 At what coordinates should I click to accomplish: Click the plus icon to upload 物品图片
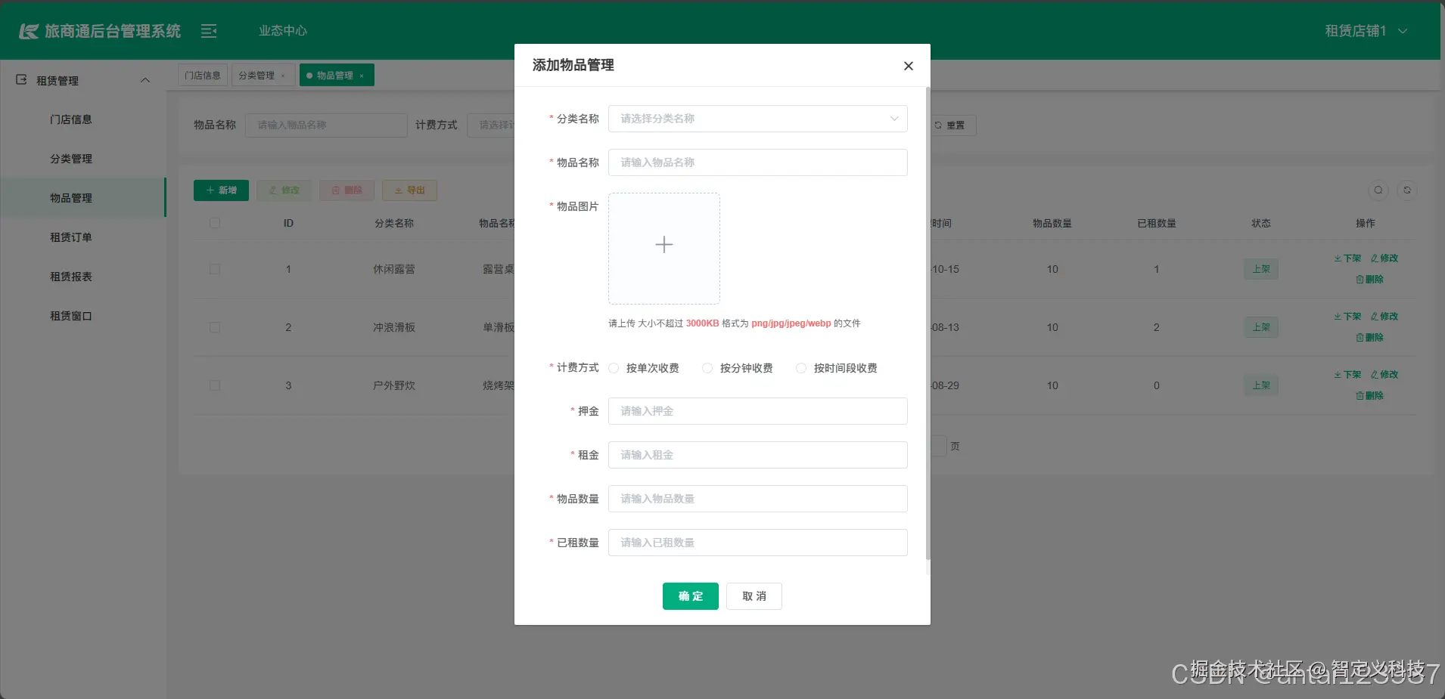coord(664,245)
